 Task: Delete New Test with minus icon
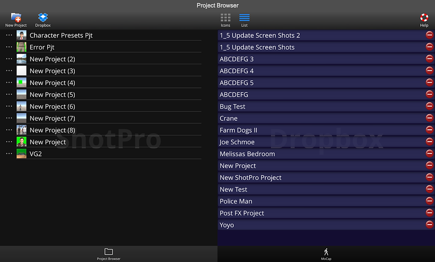430,189
